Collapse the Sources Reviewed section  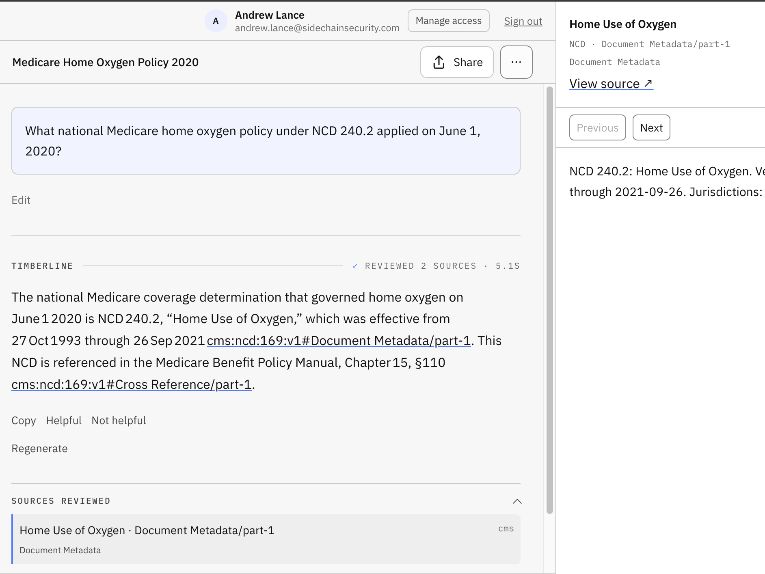(517, 501)
